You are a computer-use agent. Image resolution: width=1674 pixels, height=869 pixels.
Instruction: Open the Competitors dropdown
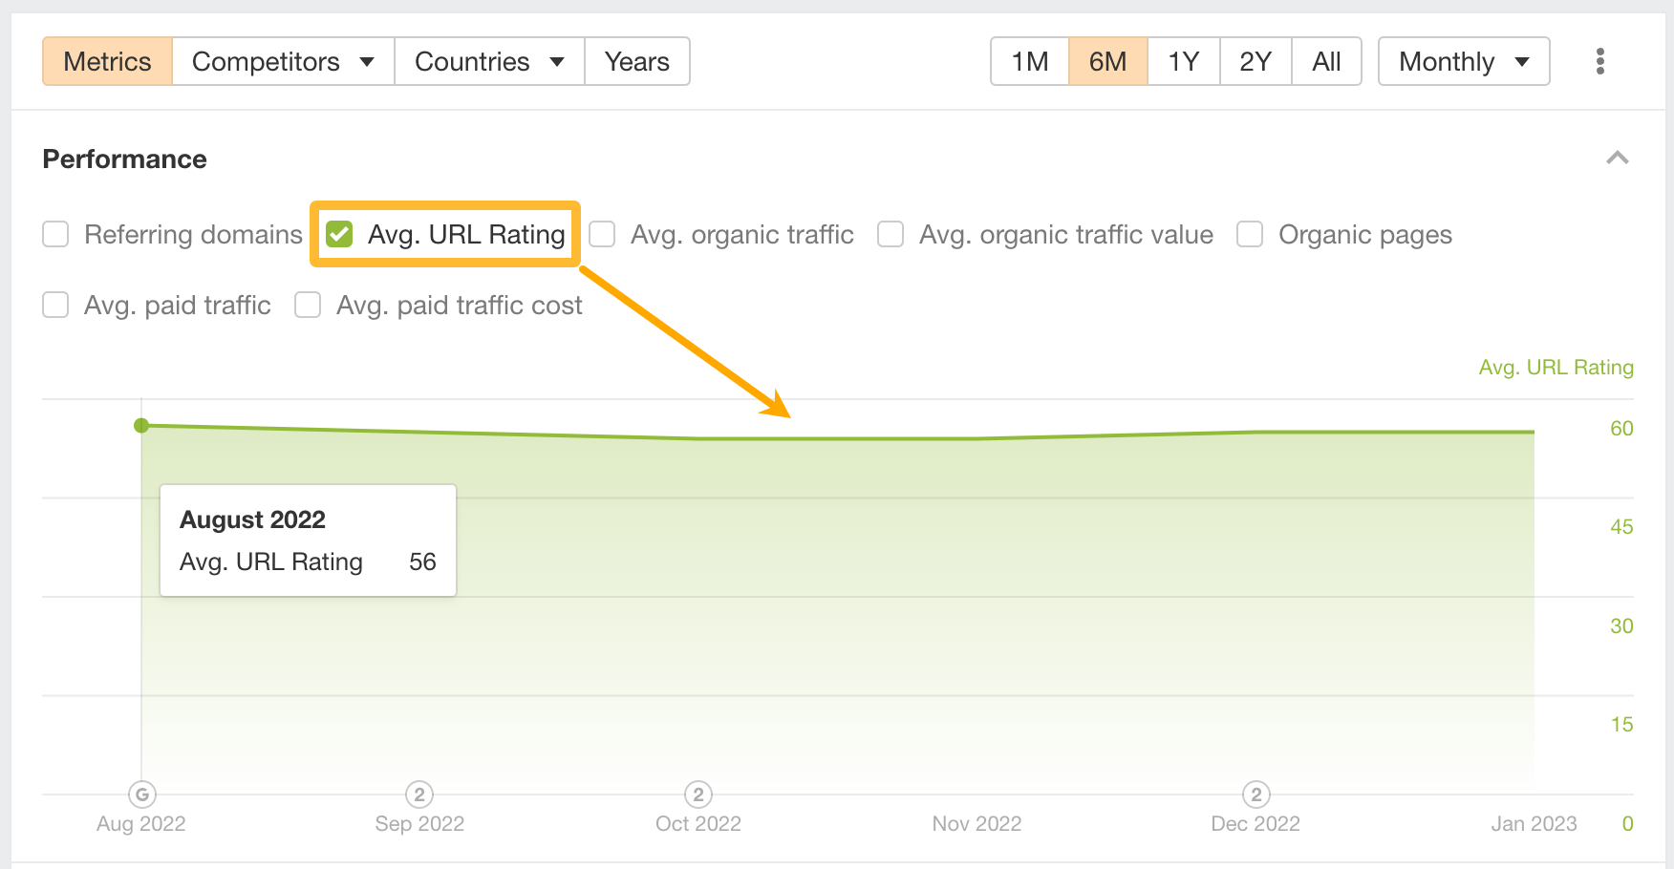point(282,60)
